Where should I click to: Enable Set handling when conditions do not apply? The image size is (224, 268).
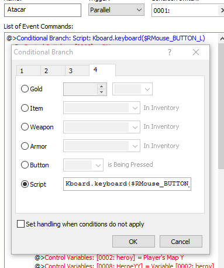20,224
